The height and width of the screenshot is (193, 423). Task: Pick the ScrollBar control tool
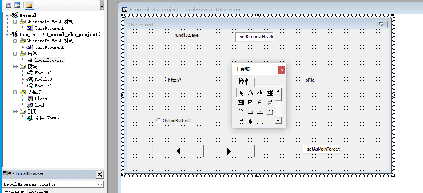(x=241, y=121)
